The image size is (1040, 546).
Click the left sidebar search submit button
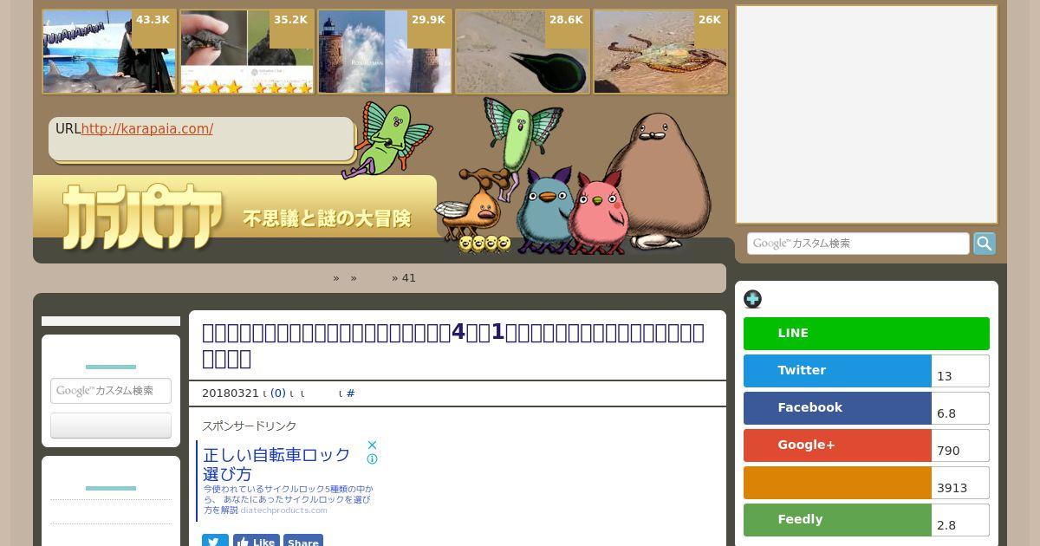tap(111, 426)
